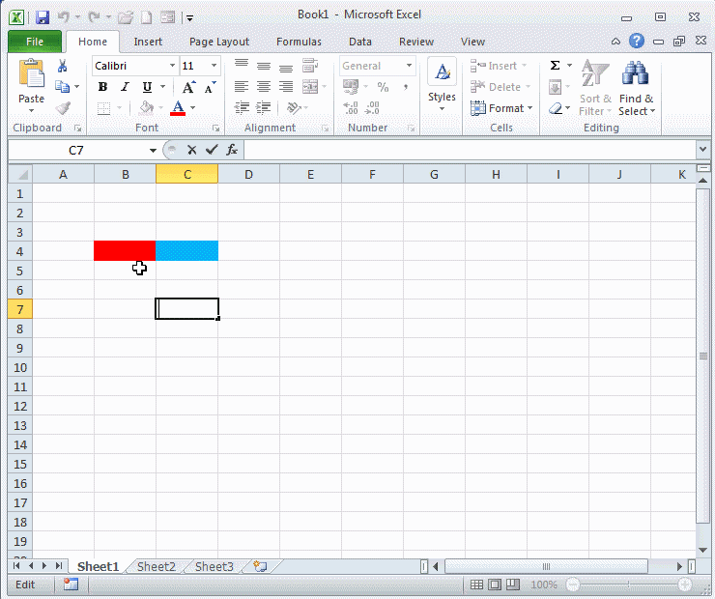This screenshot has width=715, height=599.
Task: Click the Cut scissors icon
Action: pos(63,67)
